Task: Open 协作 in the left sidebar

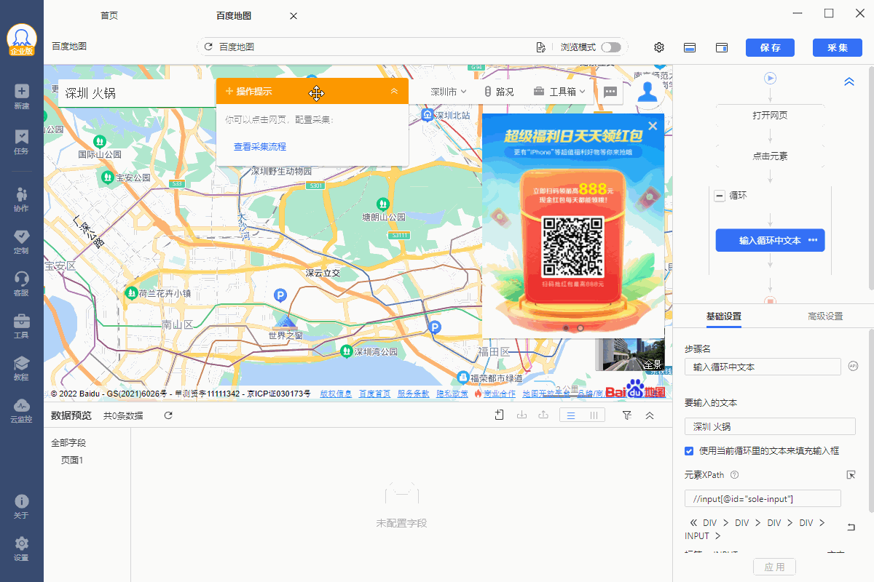Action: point(22,199)
